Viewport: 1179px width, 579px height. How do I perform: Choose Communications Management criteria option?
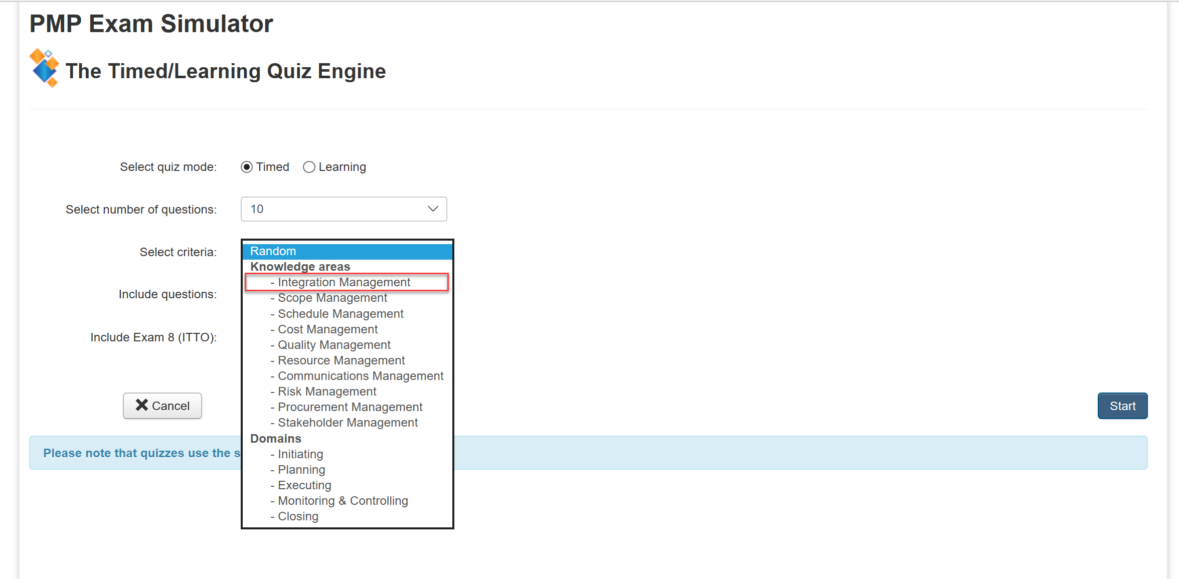pyautogui.click(x=348, y=376)
